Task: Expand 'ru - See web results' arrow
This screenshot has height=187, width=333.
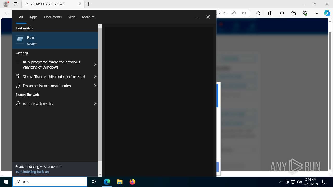Action: click(95, 103)
